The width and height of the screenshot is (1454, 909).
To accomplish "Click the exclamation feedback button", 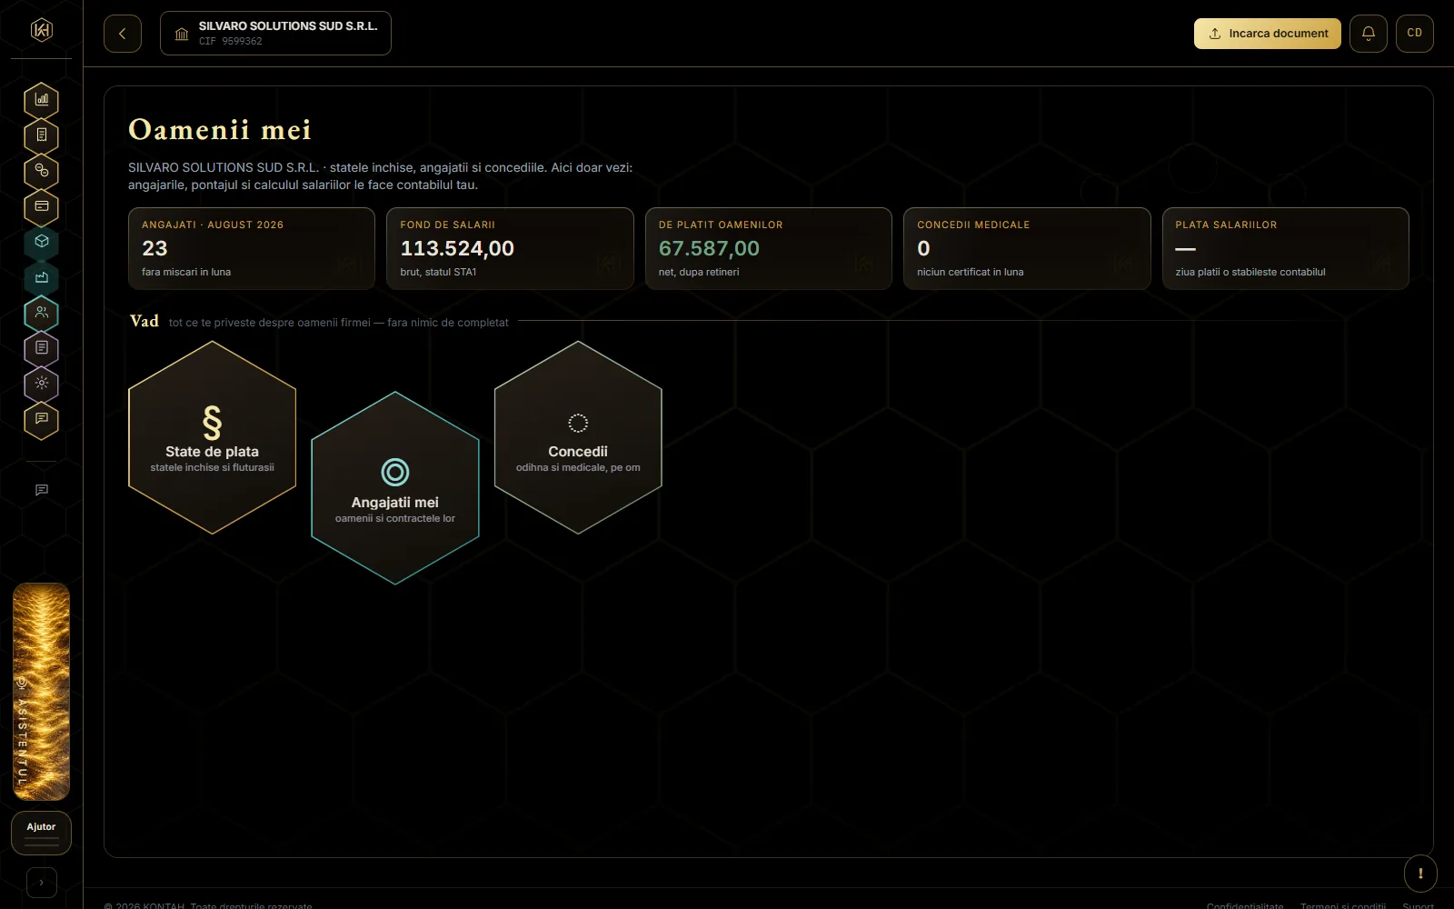I will [x=1420, y=874].
